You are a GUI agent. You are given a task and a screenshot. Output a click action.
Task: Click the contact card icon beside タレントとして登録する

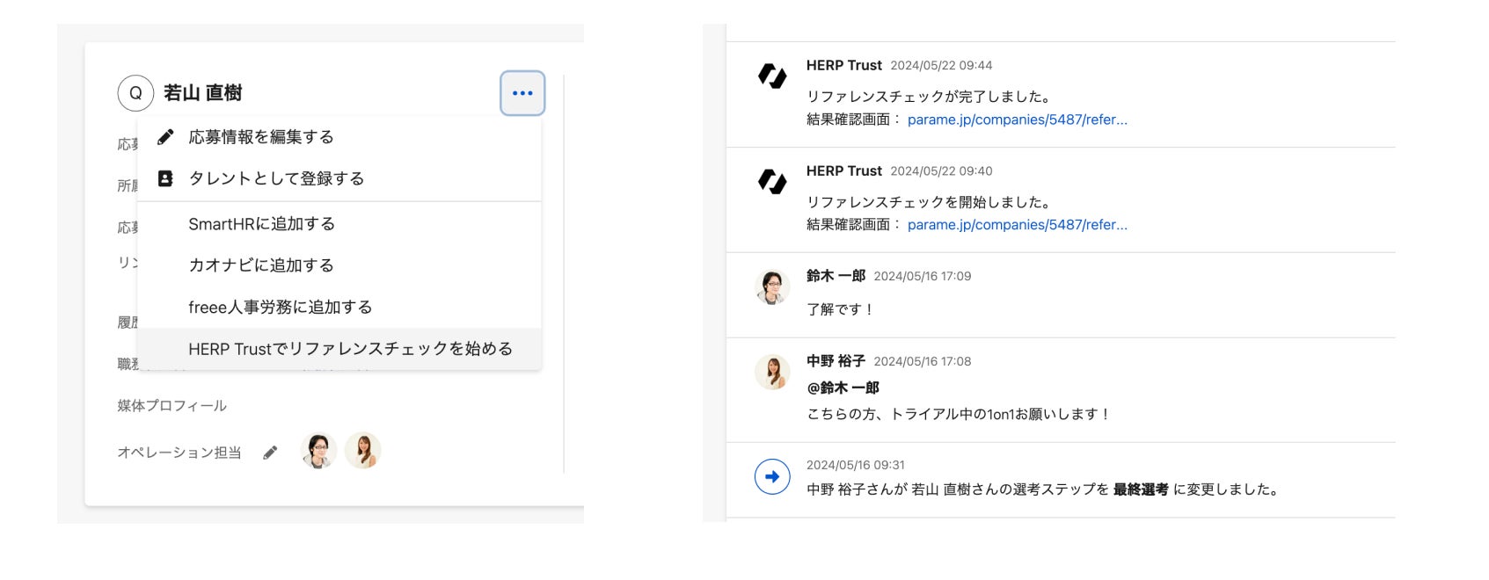pyautogui.click(x=165, y=178)
